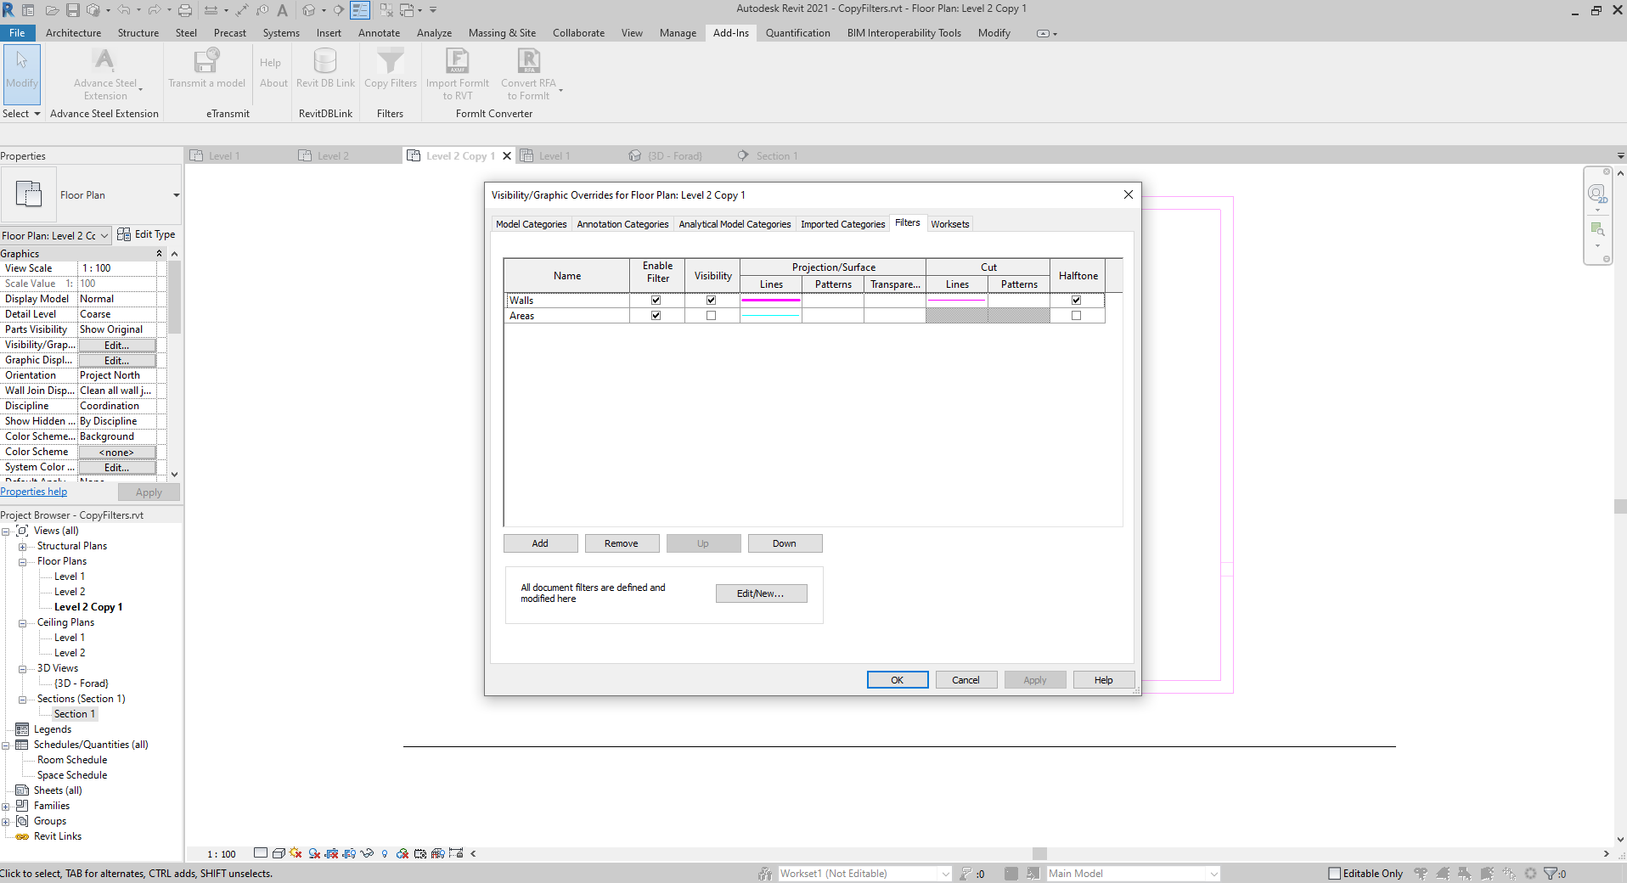Screen dimensions: 1627x883
Task: Open the Revit DB Link tool
Action: pyautogui.click(x=325, y=61)
